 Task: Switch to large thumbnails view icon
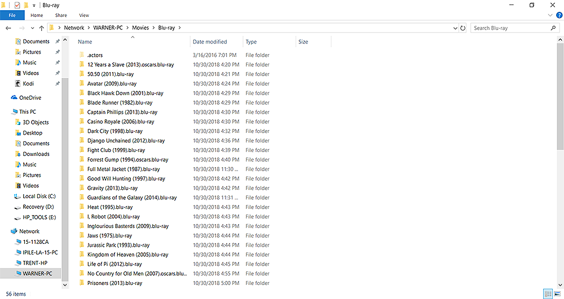[x=558, y=294]
